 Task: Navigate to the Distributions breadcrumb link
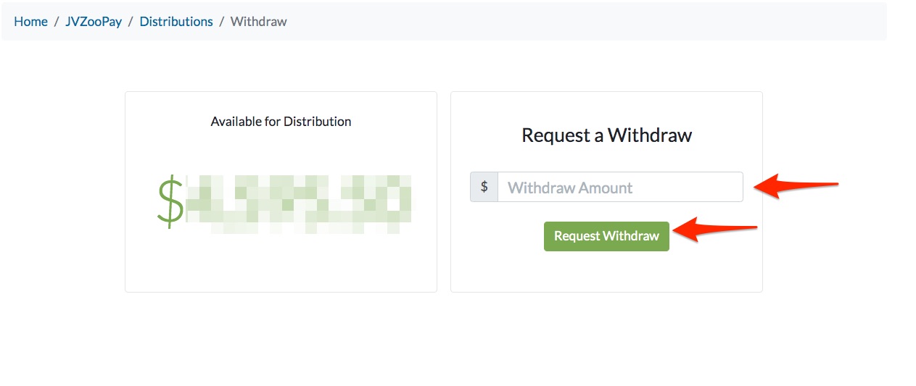pyautogui.click(x=176, y=22)
